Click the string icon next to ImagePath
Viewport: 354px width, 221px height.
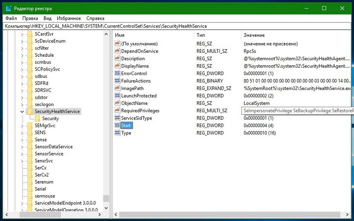point(117,88)
